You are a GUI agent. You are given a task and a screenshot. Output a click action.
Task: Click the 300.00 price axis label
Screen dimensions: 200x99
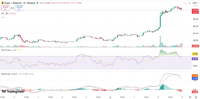click(195, 19)
